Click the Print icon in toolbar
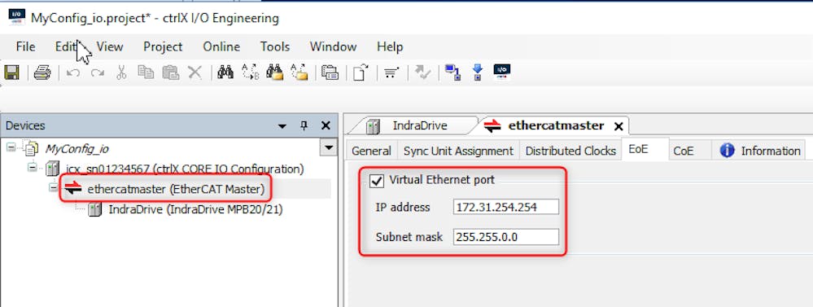 click(x=42, y=72)
